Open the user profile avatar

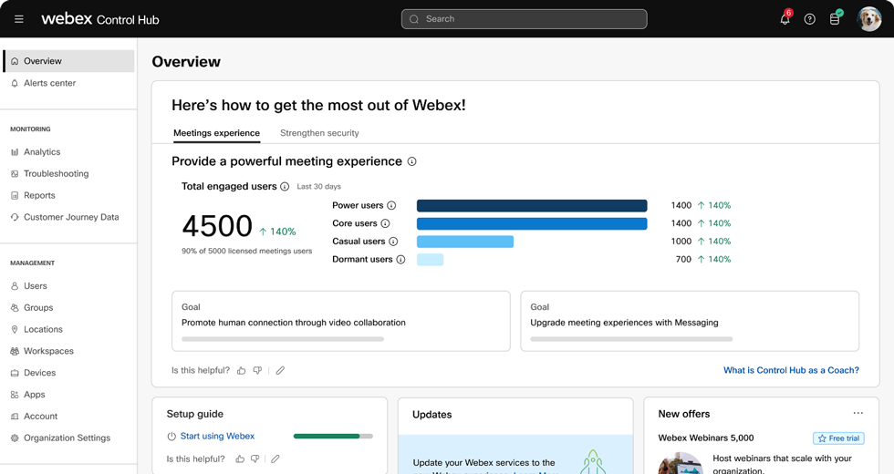(x=869, y=19)
